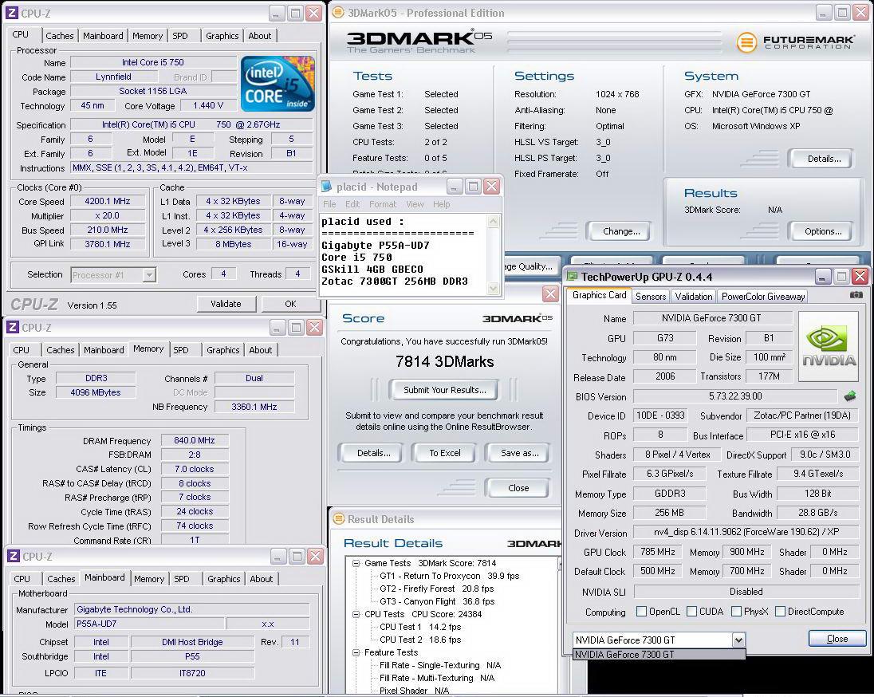Switch to the Caches tab in top CPU-Z
The image size is (874, 697).
tap(60, 36)
